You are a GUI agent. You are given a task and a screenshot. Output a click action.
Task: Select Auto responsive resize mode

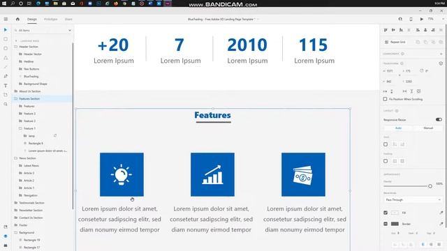click(x=399, y=128)
